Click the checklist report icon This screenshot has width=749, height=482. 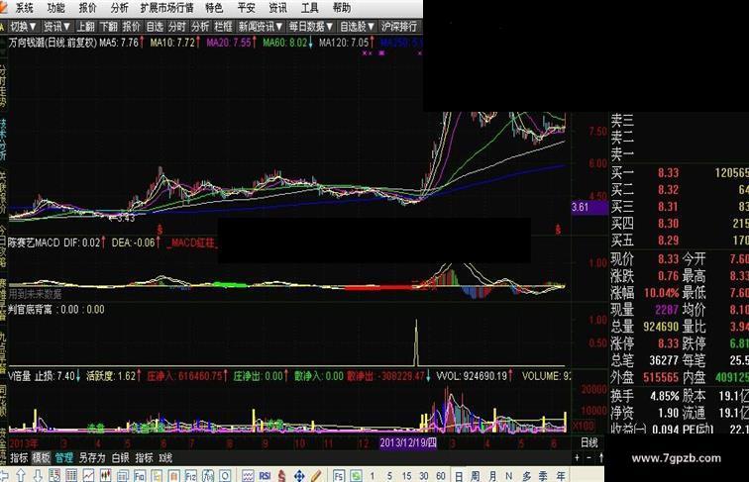pos(54,475)
